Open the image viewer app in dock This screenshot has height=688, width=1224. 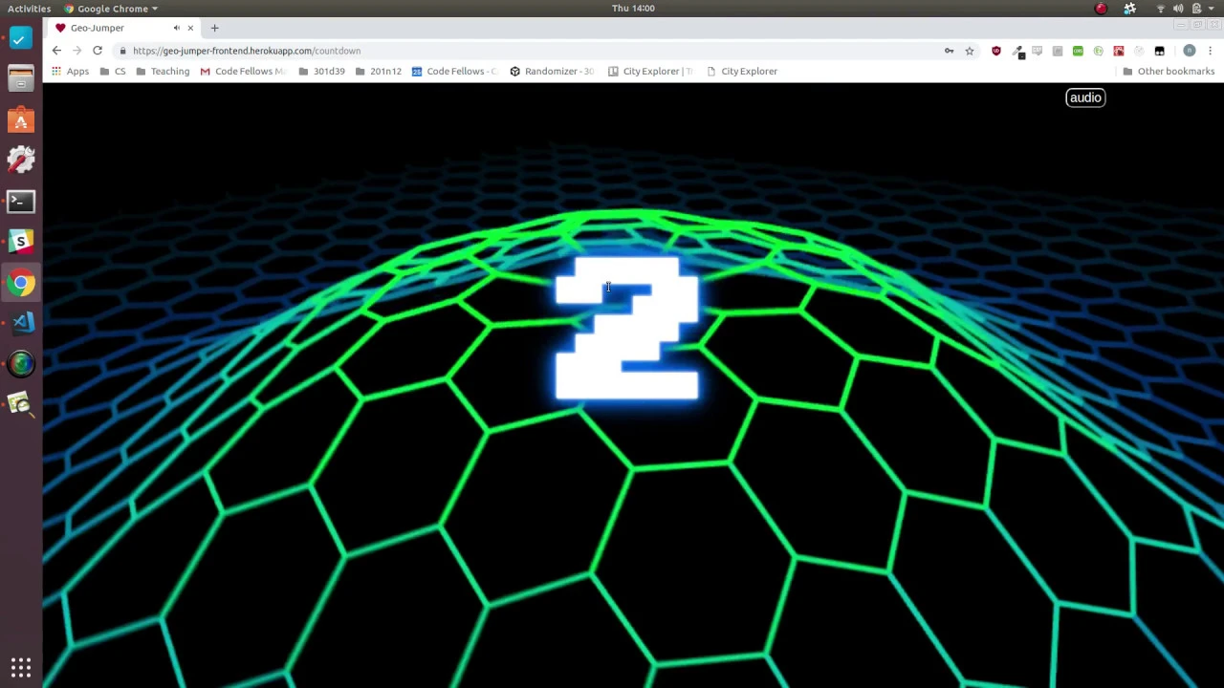(x=21, y=404)
